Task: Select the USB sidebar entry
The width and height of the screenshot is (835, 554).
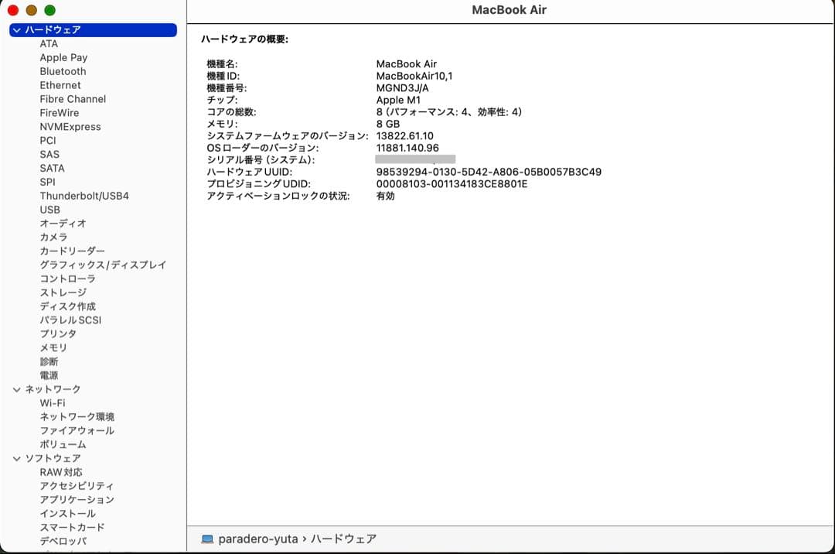Action: [x=49, y=210]
